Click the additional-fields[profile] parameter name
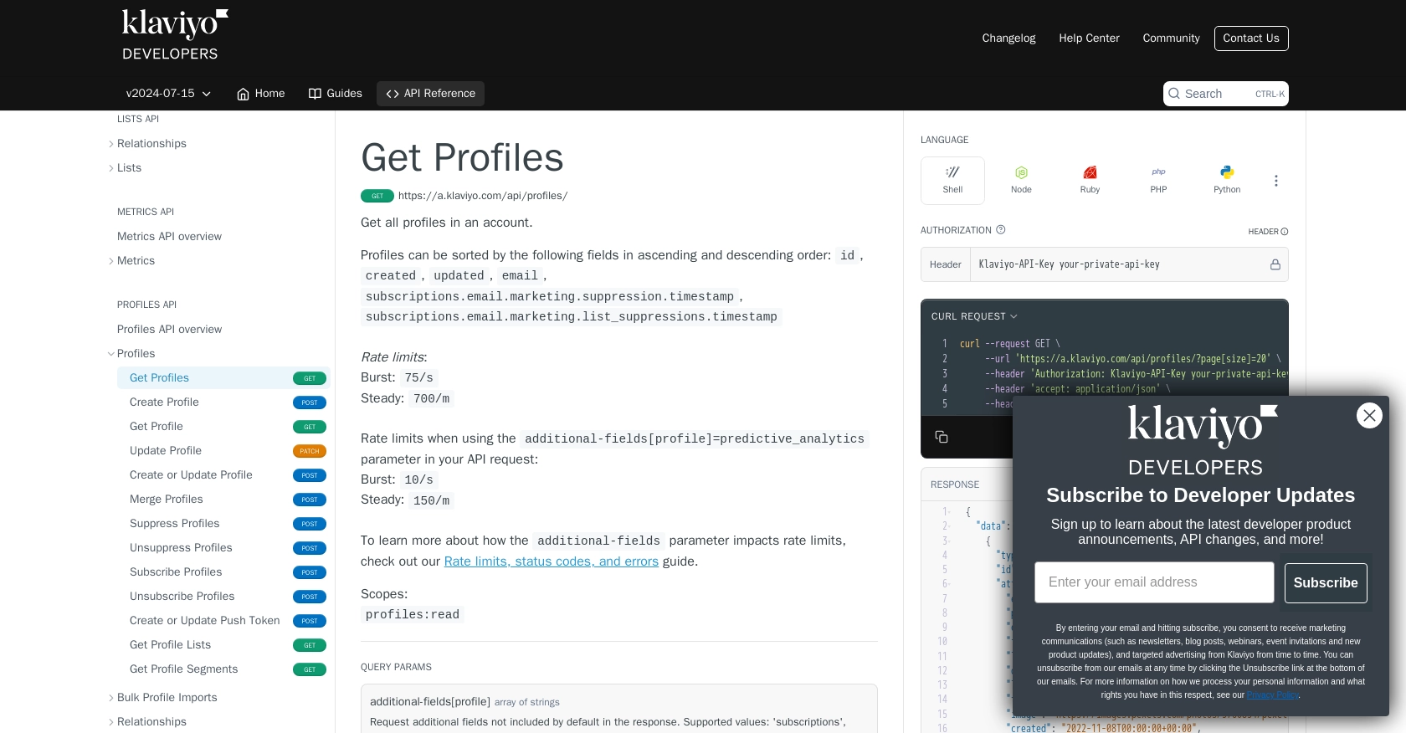This screenshot has height=733, width=1406. (430, 702)
